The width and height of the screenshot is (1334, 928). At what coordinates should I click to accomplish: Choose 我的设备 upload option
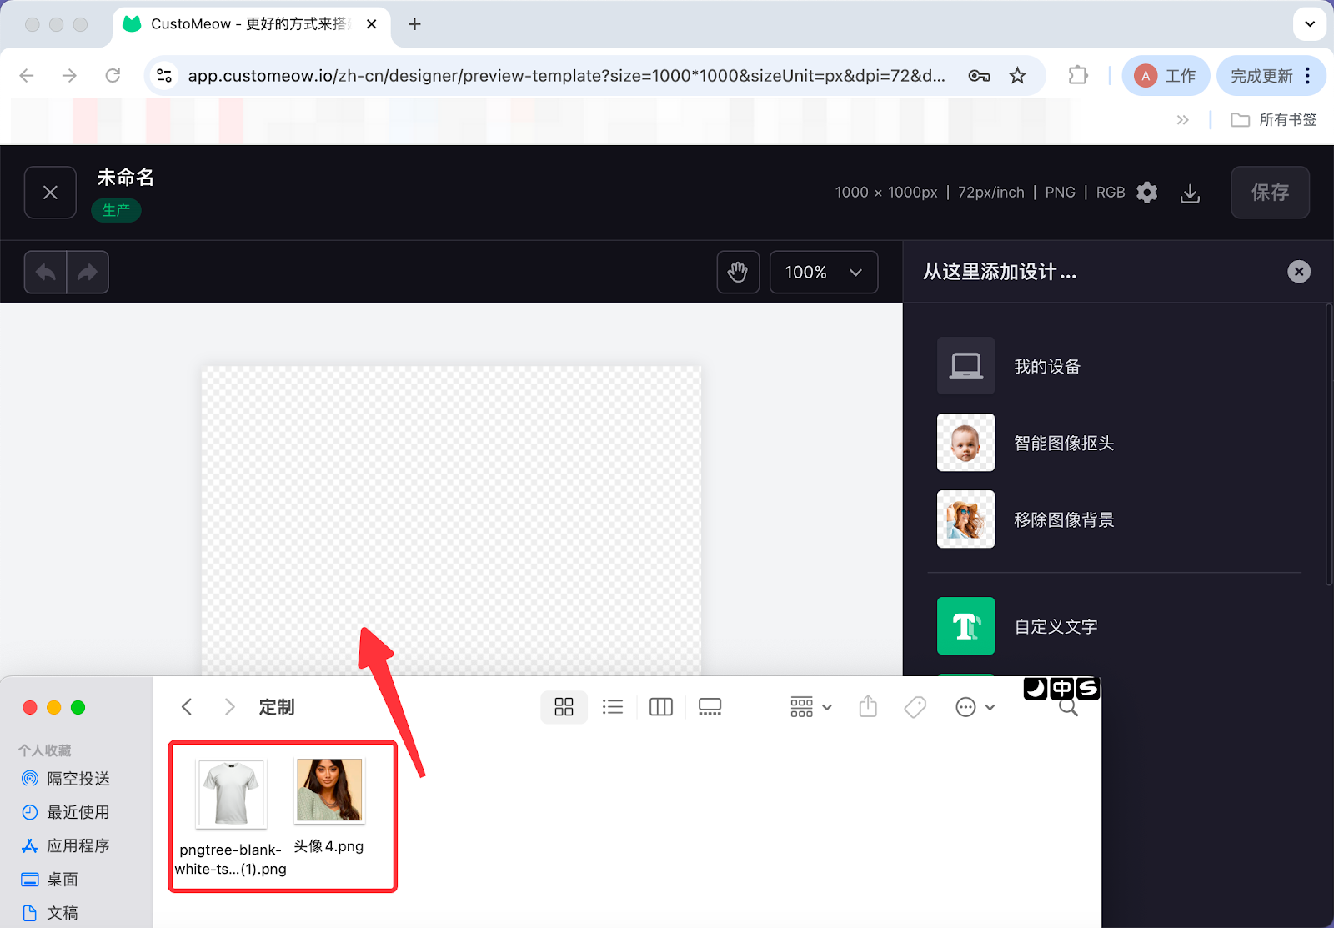point(1046,366)
